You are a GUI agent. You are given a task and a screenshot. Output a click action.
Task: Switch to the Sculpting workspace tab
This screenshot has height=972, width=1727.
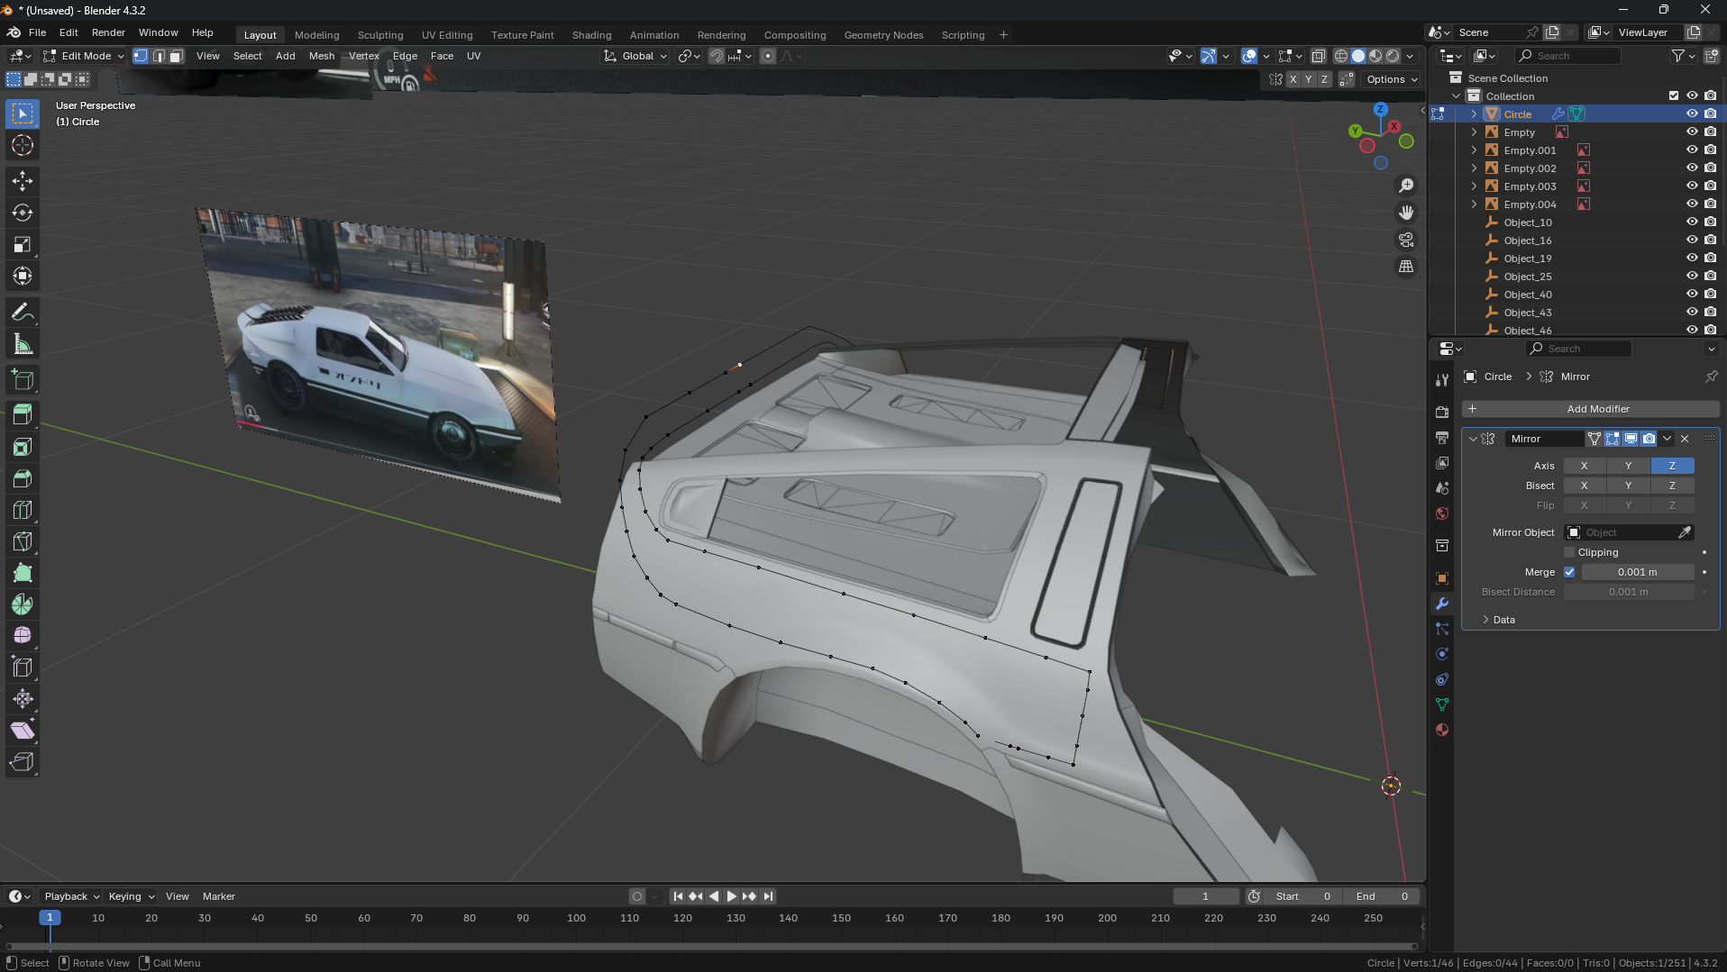click(x=379, y=35)
